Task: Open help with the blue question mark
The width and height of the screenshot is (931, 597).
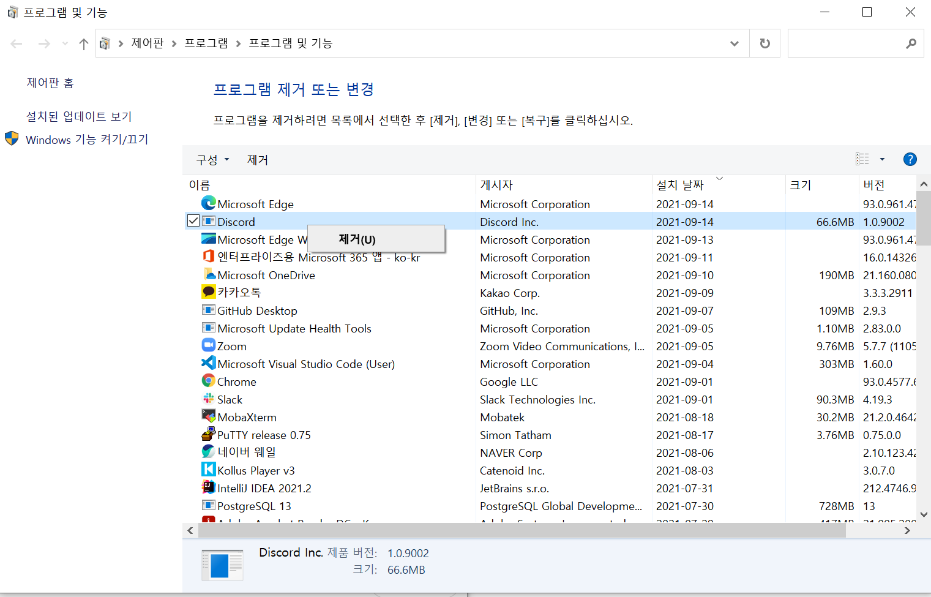Action: click(x=910, y=159)
